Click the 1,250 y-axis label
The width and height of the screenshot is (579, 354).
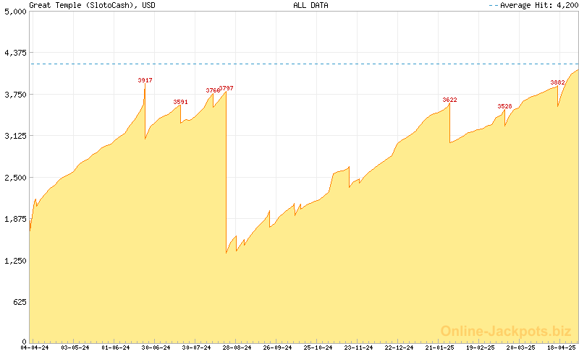(x=15, y=261)
